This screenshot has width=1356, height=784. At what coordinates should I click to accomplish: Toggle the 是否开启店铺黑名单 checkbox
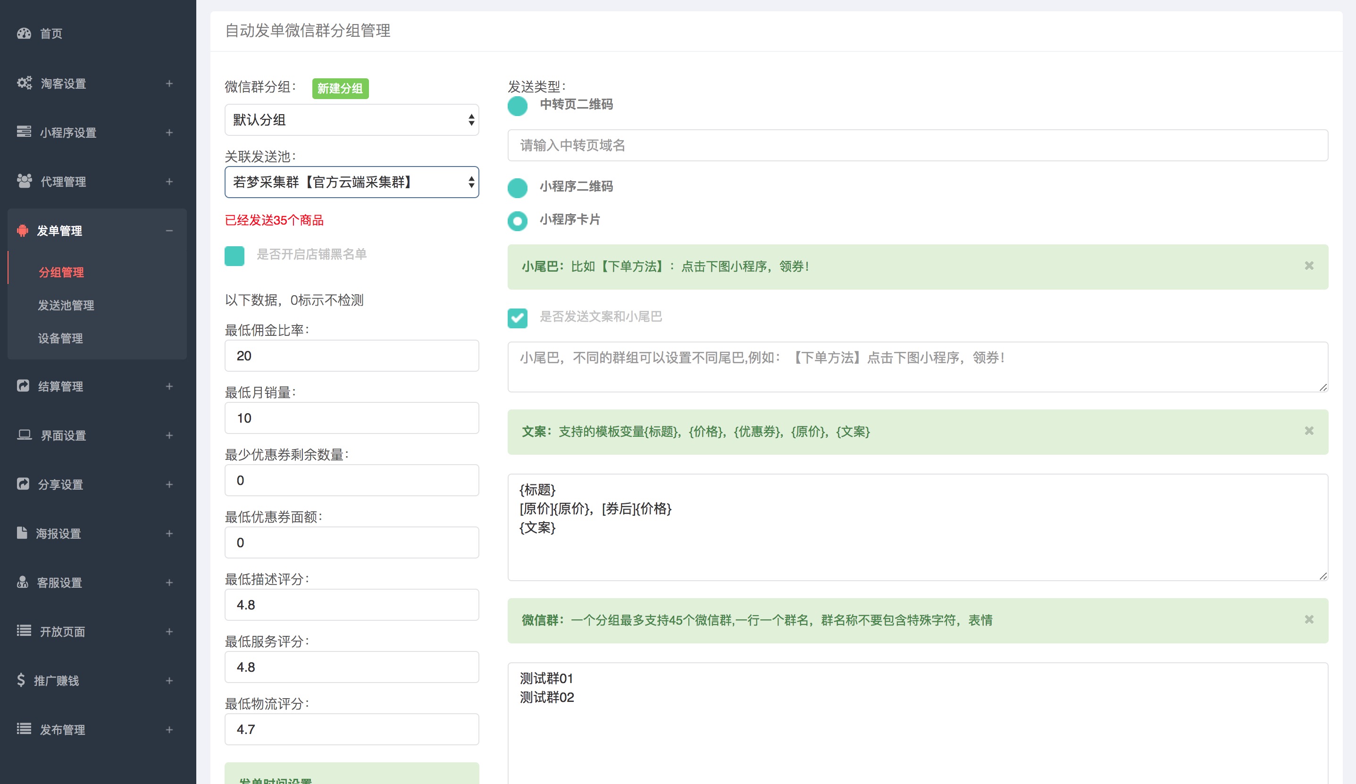point(234,256)
